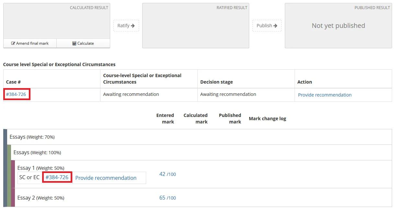Click the Entered mark column header

point(165,119)
